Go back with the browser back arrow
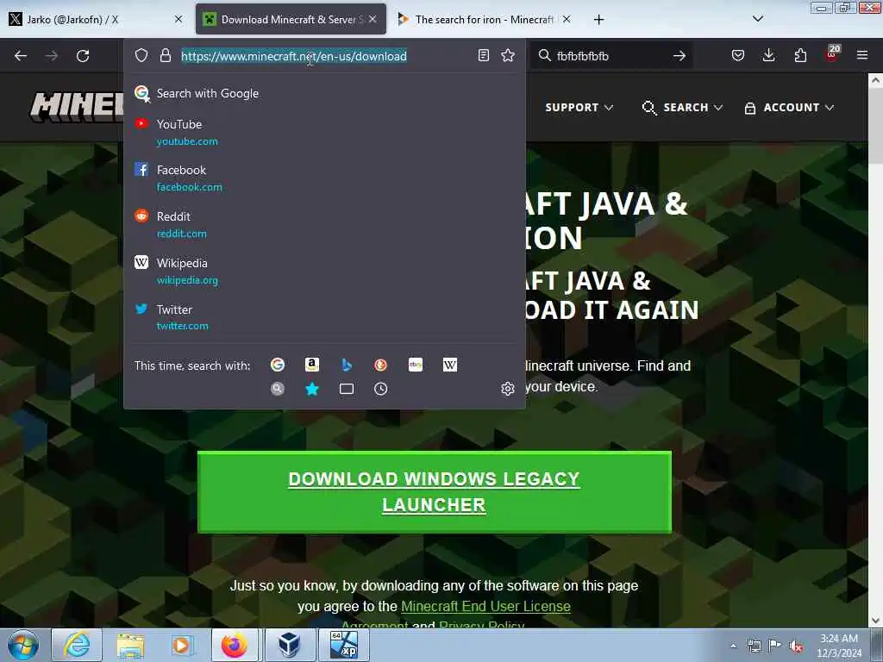Viewport: 883px width, 662px height. 21,56
